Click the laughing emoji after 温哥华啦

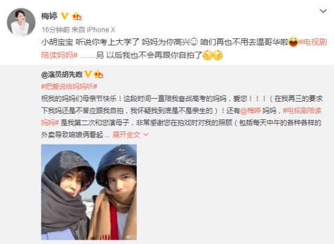[293, 42]
